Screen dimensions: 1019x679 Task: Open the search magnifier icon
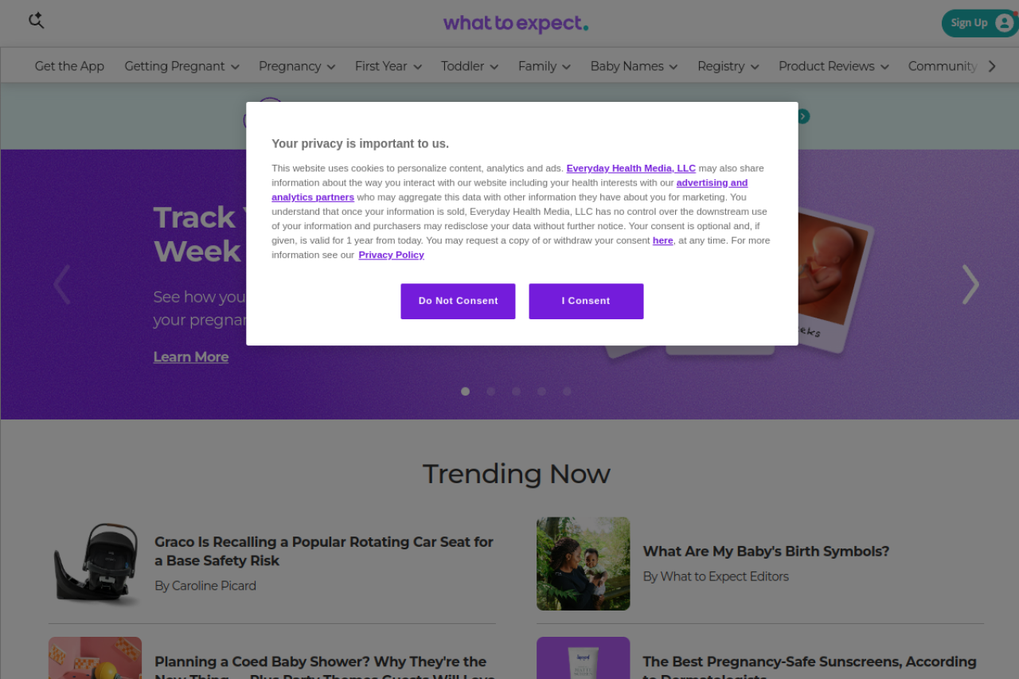click(x=36, y=21)
